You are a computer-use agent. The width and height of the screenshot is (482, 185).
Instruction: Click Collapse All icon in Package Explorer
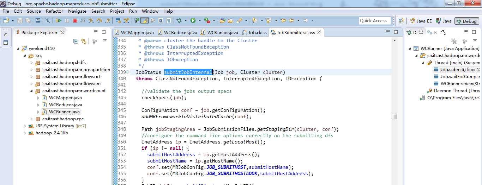(76, 41)
